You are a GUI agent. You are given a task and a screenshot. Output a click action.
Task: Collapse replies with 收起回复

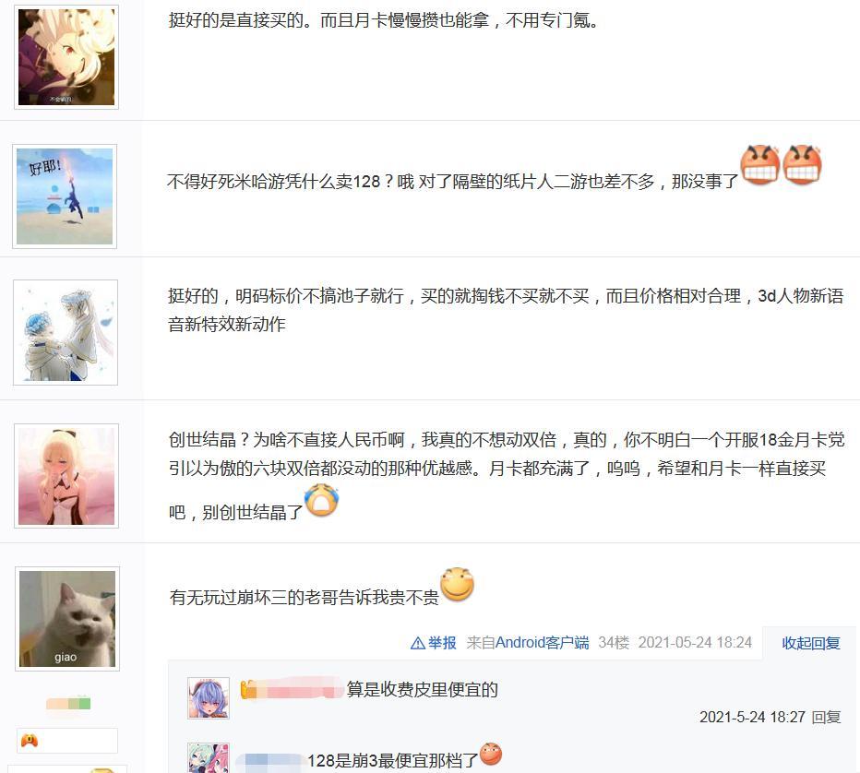811,643
